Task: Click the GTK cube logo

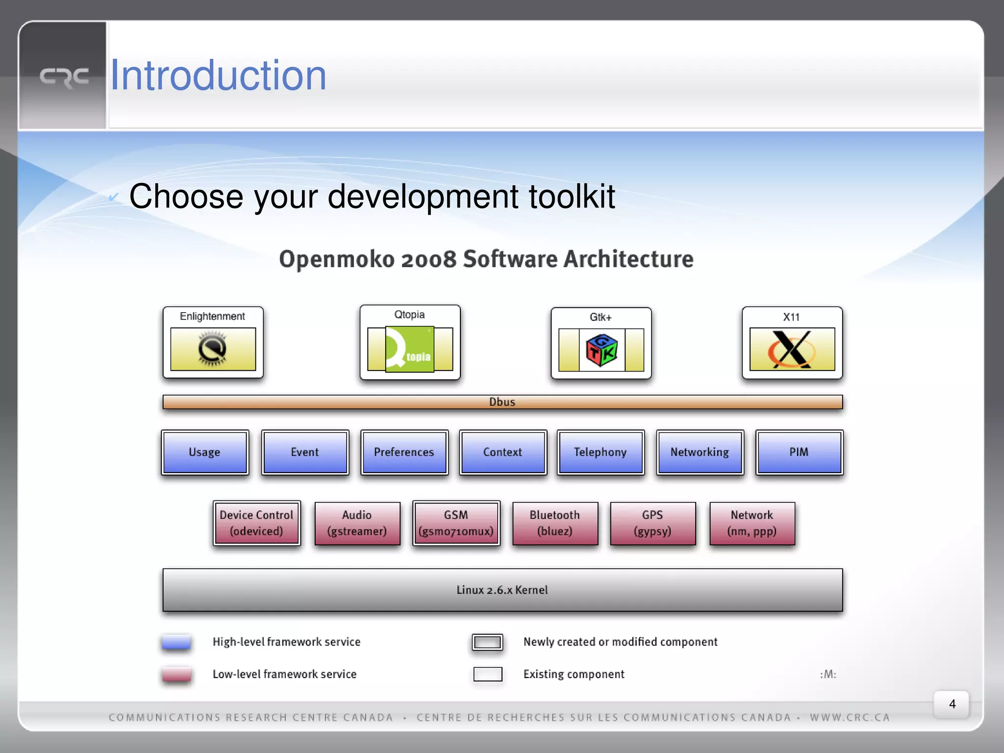Action: coord(602,350)
